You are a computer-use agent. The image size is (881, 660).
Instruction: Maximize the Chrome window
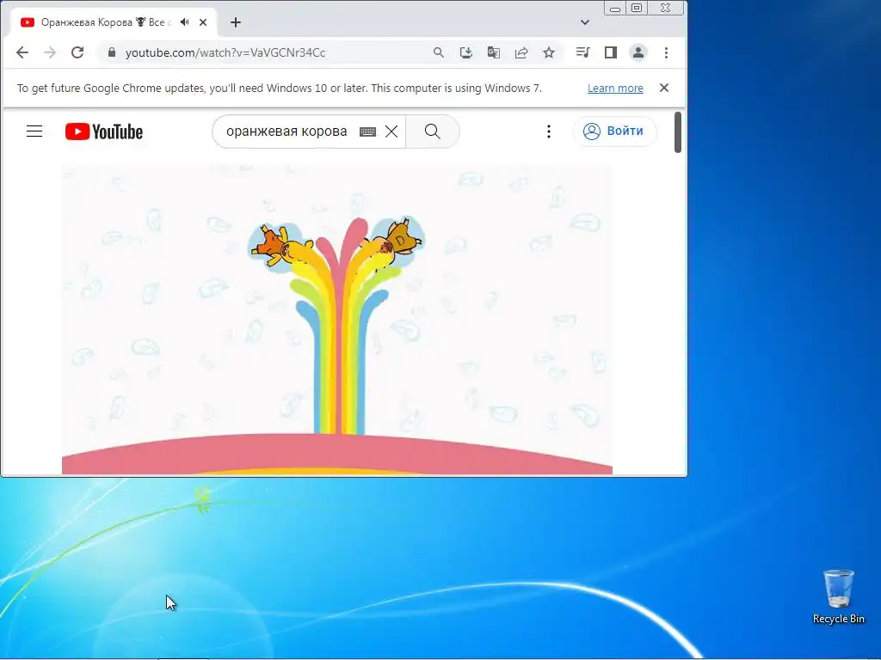(x=637, y=9)
